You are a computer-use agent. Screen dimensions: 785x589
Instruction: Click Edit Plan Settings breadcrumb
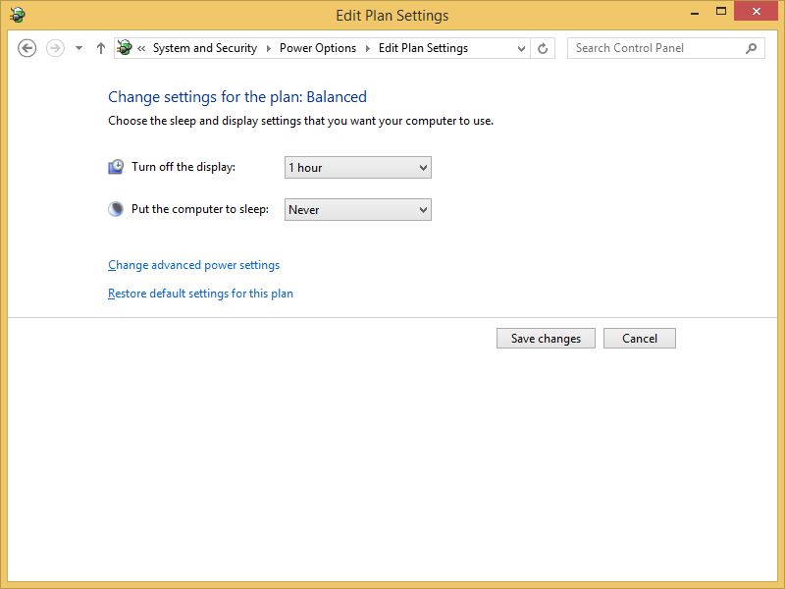coord(423,48)
